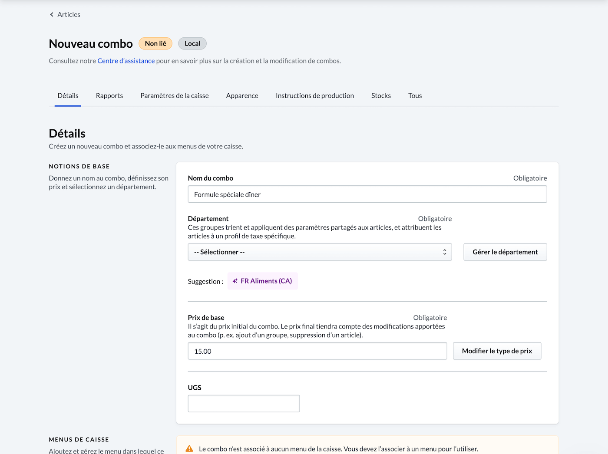The width and height of the screenshot is (608, 454).
Task: Click the MENUS DE CAISSE section label
Action: (79, 440)
